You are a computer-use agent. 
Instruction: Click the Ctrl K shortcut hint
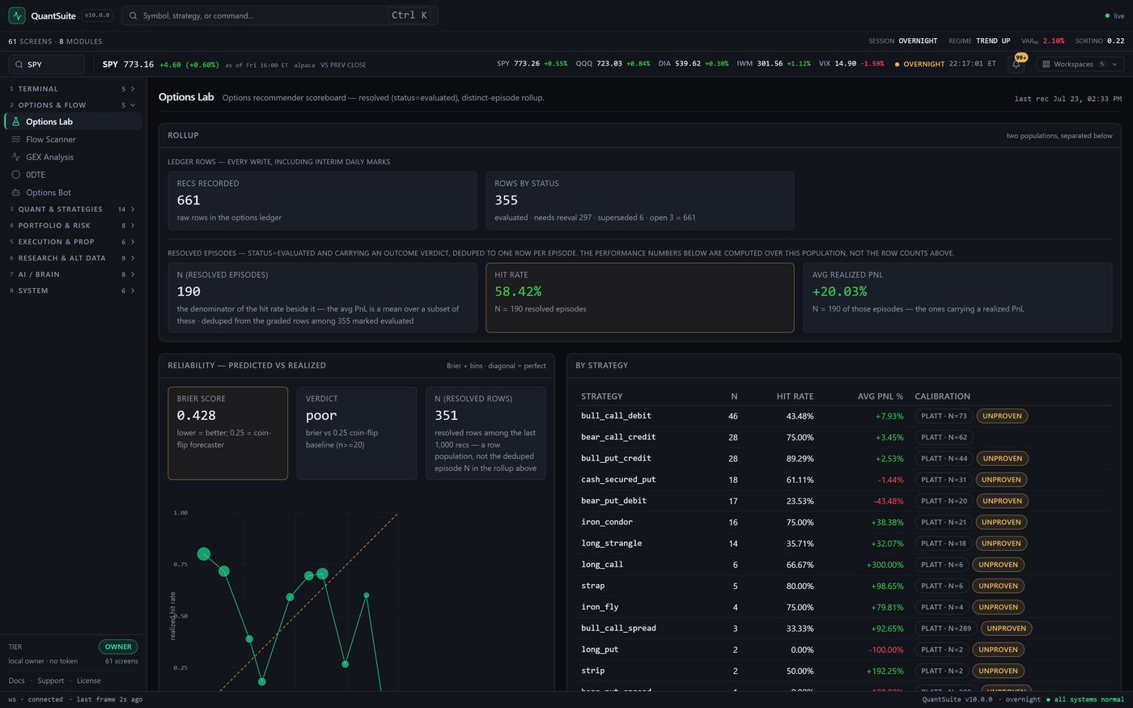pyautogui.click(x=409, y=15)
